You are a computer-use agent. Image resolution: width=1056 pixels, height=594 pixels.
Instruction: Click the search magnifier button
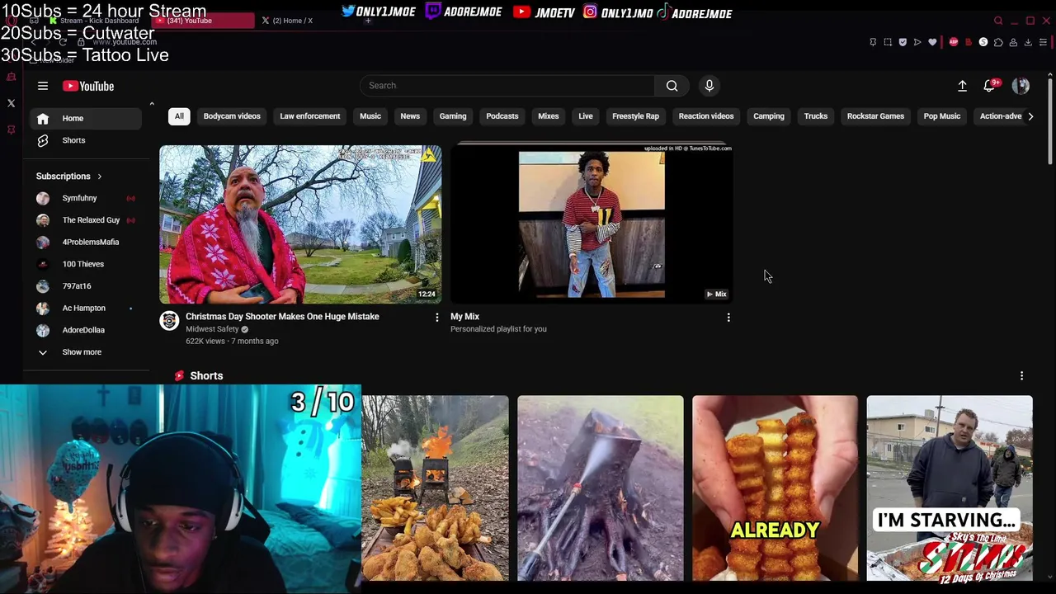click(672, 86)
